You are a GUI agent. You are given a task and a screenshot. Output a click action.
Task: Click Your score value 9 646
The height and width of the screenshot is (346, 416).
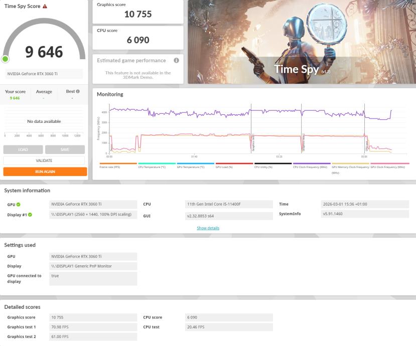tap(15, 98)
